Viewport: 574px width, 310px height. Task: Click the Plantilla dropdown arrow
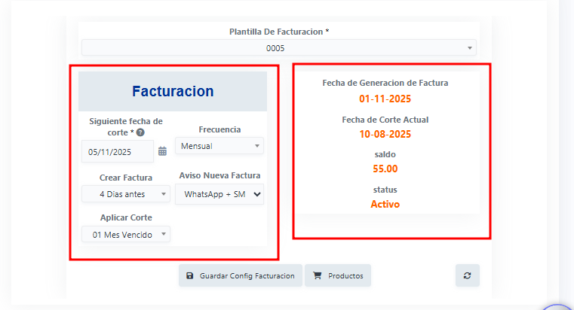pyautogui.click(x=470, y=48)
